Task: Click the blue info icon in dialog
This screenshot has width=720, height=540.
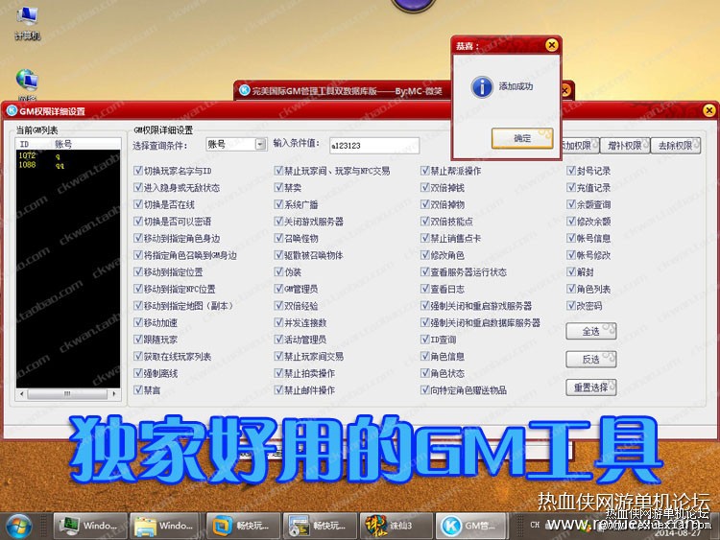Action: (x=482, y=86)
